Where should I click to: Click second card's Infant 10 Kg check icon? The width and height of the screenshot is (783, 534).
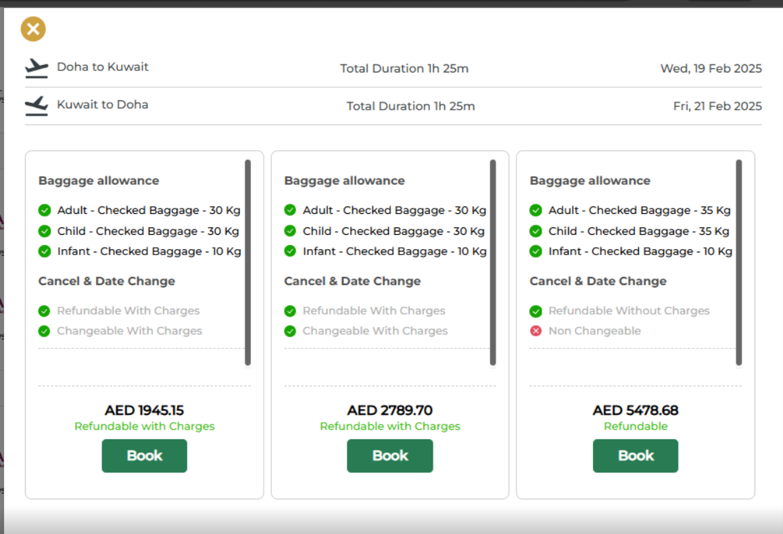pos(290,252)
